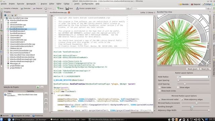Open Executar menu

point(20,4)
